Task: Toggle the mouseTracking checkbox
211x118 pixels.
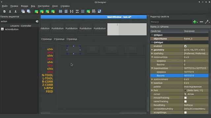Action: pyautogui.click(x=185, y=98)
